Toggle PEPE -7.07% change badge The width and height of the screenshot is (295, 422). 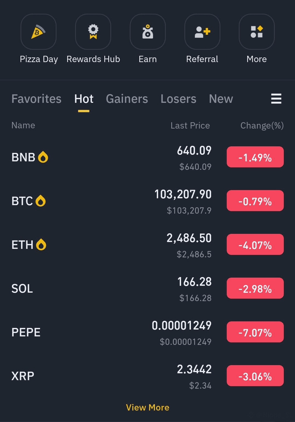[255, 332]
